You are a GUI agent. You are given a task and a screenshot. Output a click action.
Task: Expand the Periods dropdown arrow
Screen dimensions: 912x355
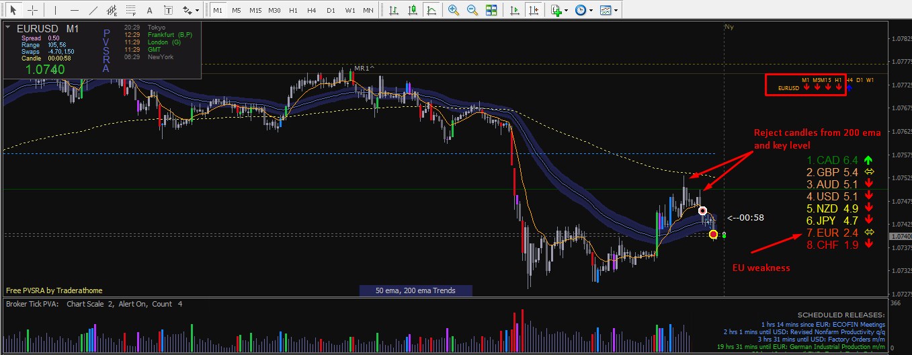591,10
